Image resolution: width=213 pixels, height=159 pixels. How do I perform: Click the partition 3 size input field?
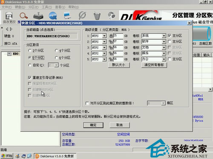pyautogui.click(x=118, y=47)
